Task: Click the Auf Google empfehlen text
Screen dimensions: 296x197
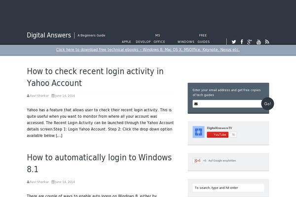Action: (222, 161)
